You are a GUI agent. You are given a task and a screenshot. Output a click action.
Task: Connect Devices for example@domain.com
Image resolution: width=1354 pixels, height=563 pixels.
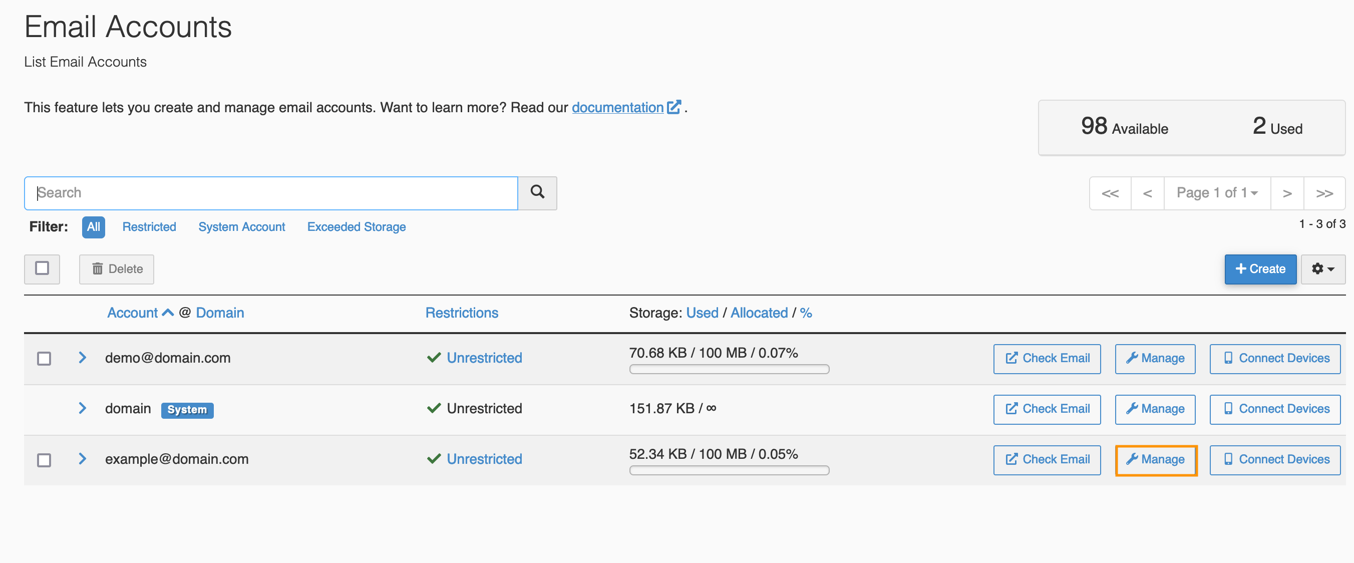1275,459
